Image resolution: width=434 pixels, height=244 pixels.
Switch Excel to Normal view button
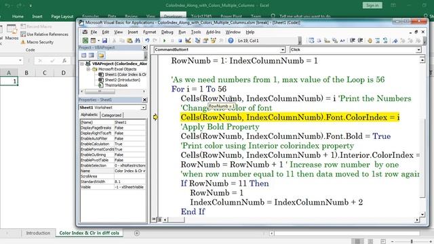(x=357, y=241)
